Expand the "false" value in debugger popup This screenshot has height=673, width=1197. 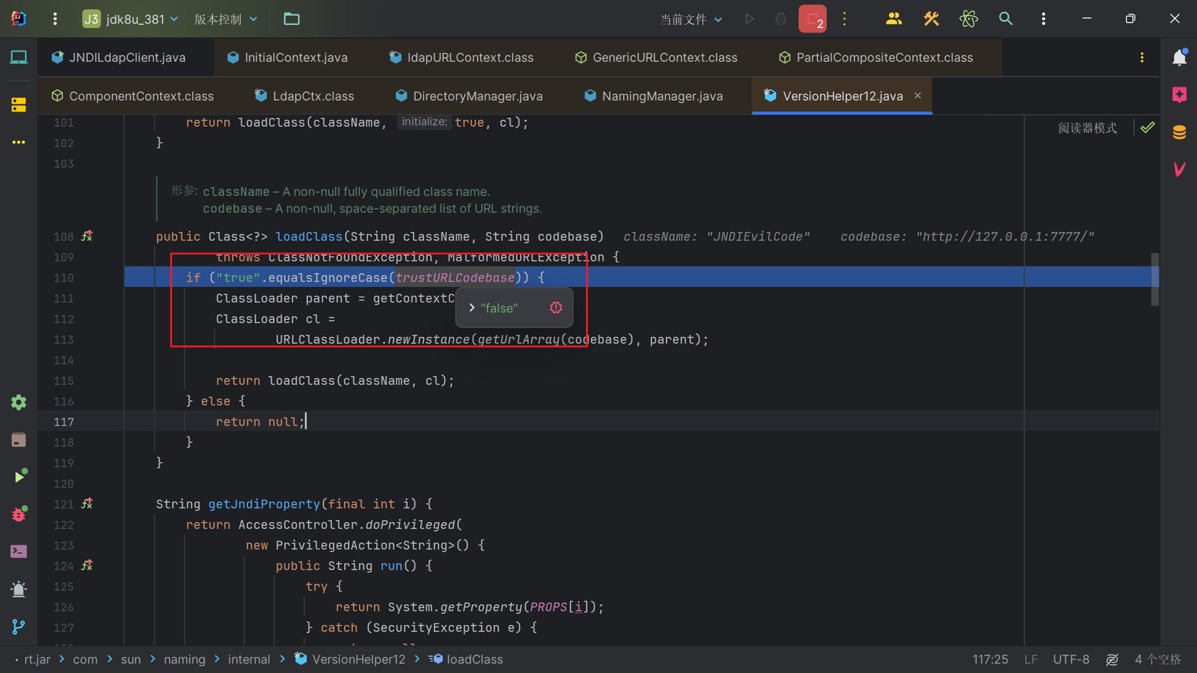point(472,308)
